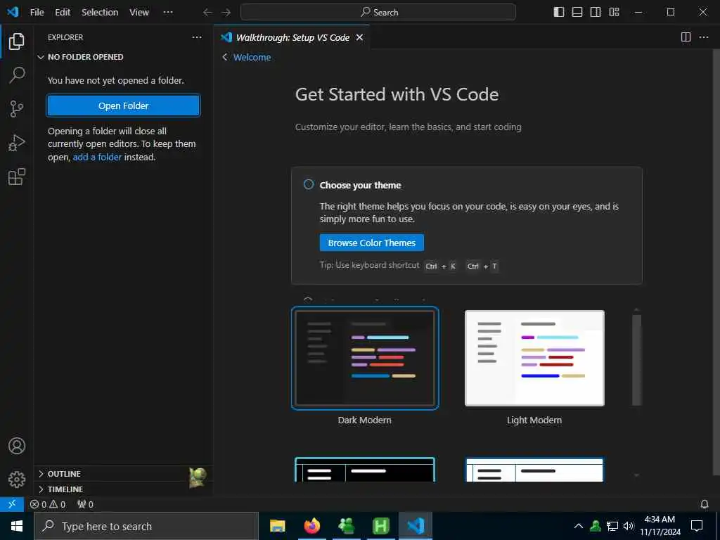The image size is (720, 540).
Task: Collapse the No Folder Opened section
Action: (x=124, y=57)
